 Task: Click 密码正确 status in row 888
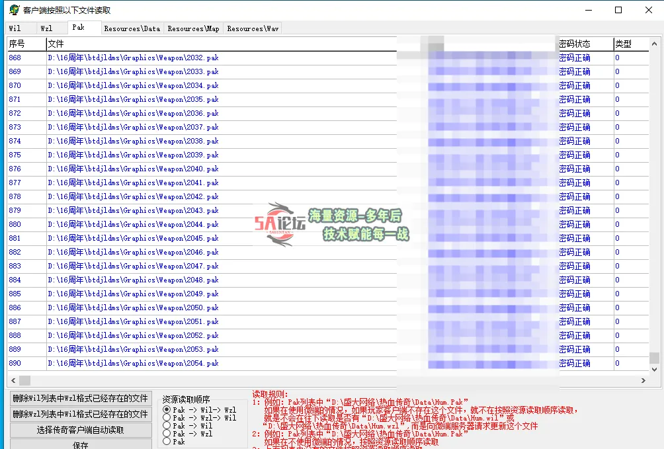click(575, 335)
